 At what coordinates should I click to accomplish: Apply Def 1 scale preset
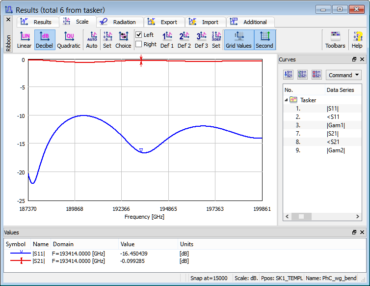click(x=167, y=39)
